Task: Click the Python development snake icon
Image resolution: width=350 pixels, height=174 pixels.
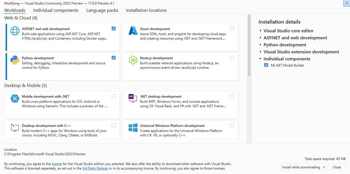Action: tap(15, 60)
